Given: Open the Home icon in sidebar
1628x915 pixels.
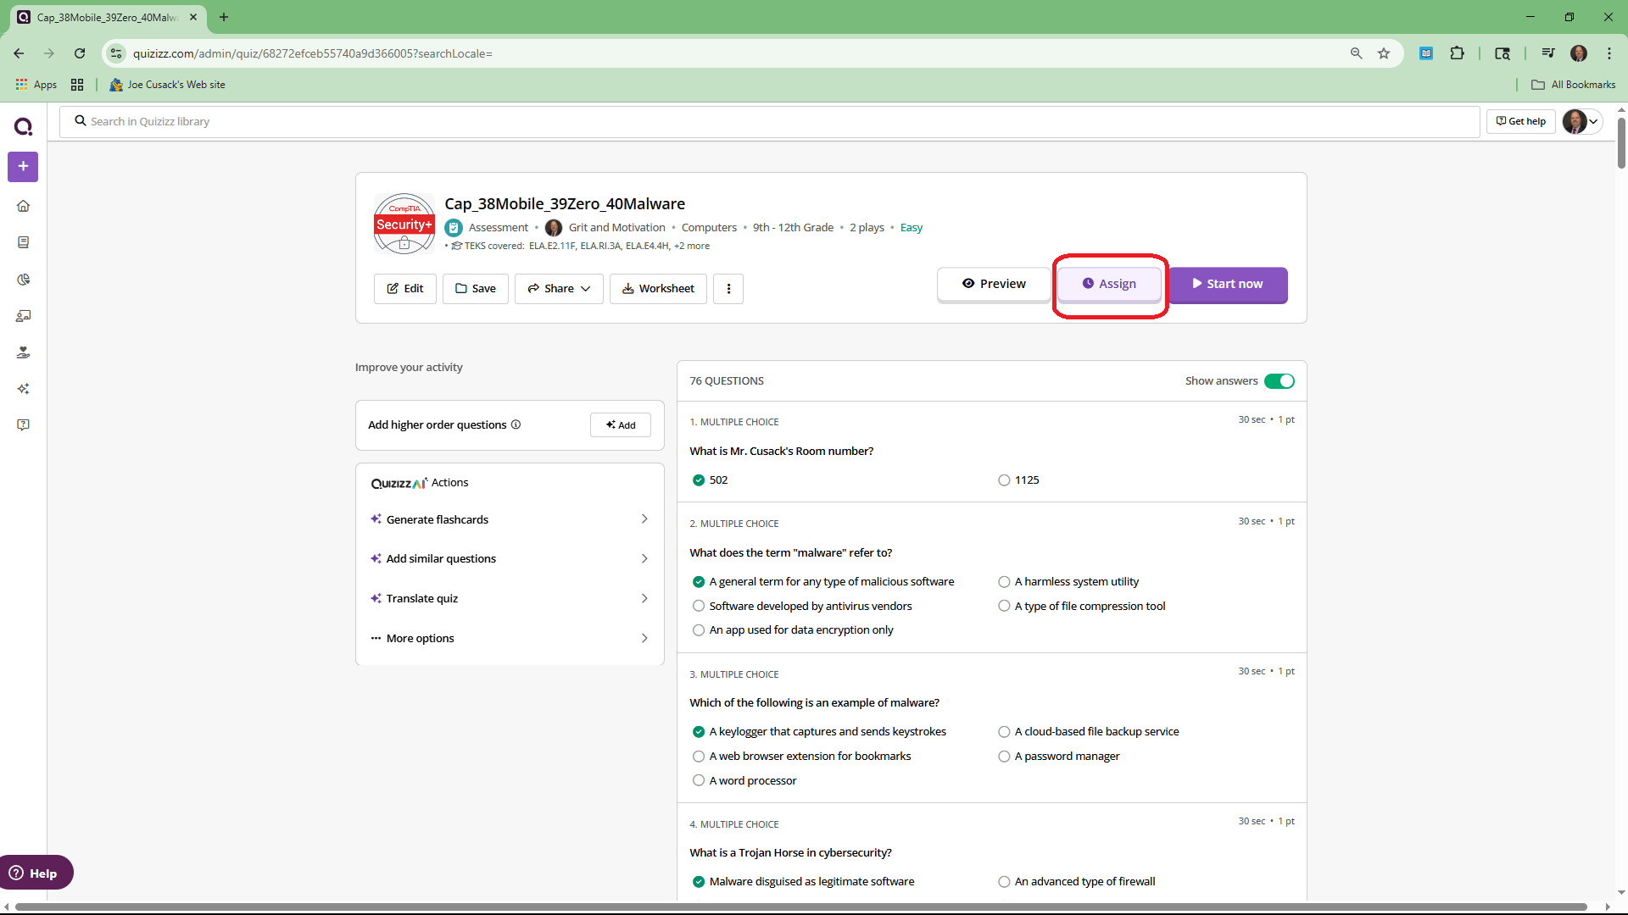Looking at the screenshot, I should click(23, 206).
